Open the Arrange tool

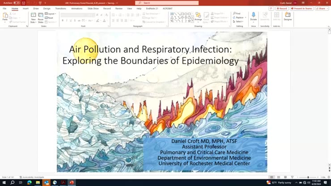coord(198,17)
